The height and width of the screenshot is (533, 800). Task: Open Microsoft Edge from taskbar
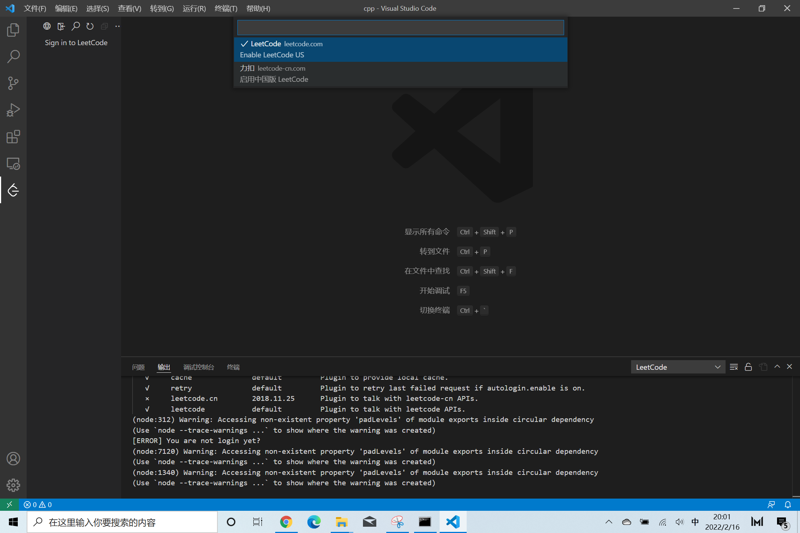coord(314,522)
